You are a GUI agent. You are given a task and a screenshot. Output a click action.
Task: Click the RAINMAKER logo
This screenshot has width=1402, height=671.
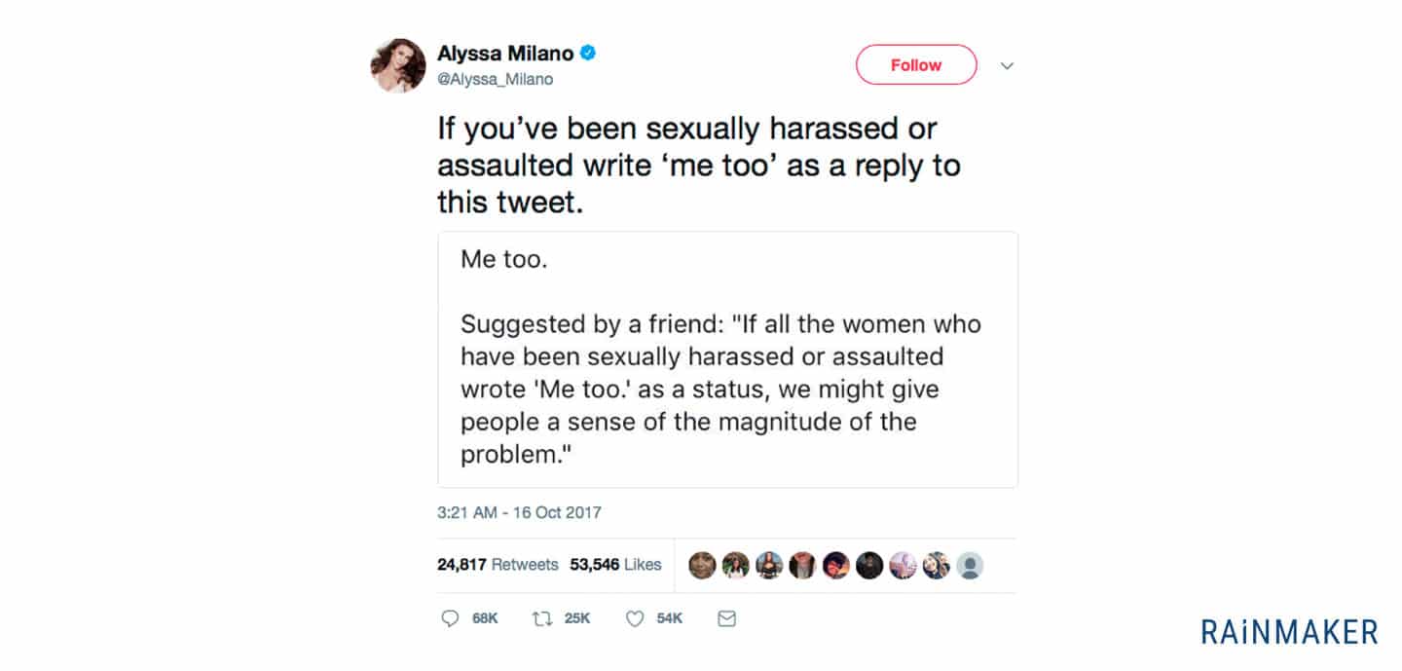[x=1289, y=632]
